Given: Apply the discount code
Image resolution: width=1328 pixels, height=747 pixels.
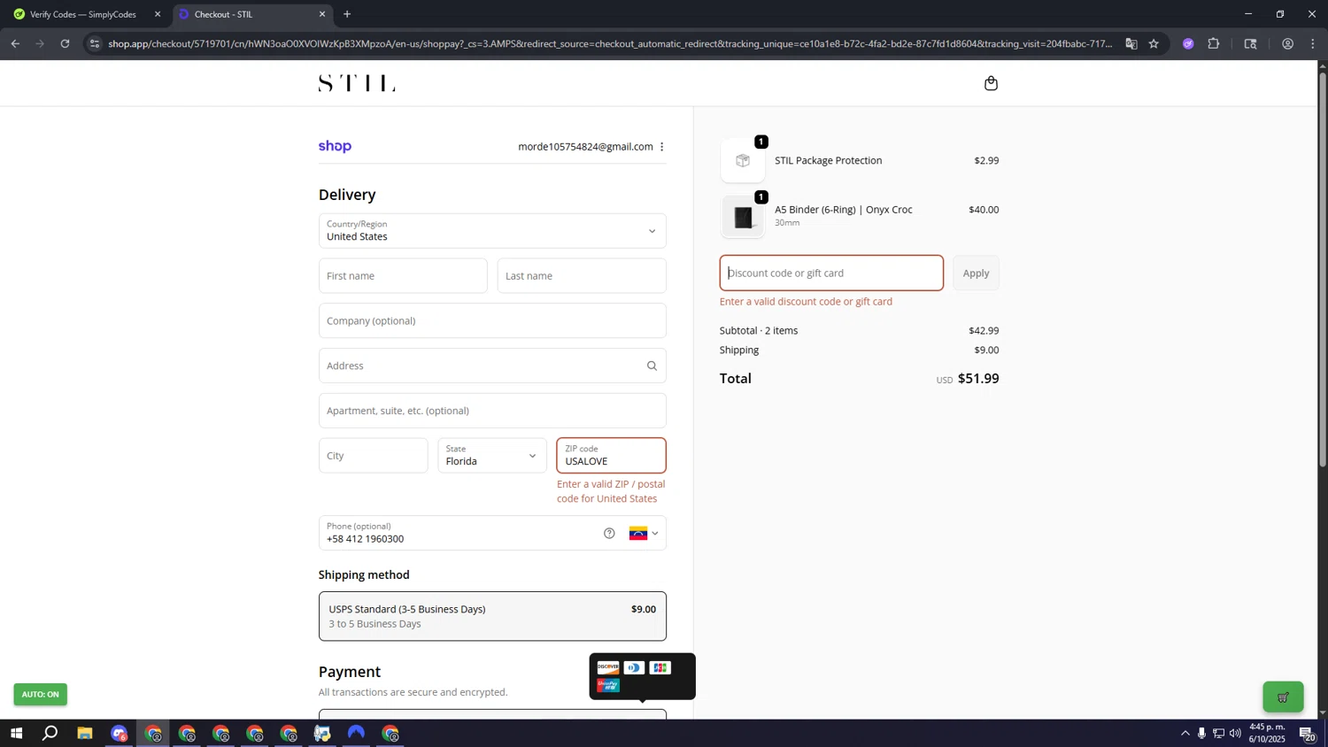Looking at the screenshot, I should point(976,273).
